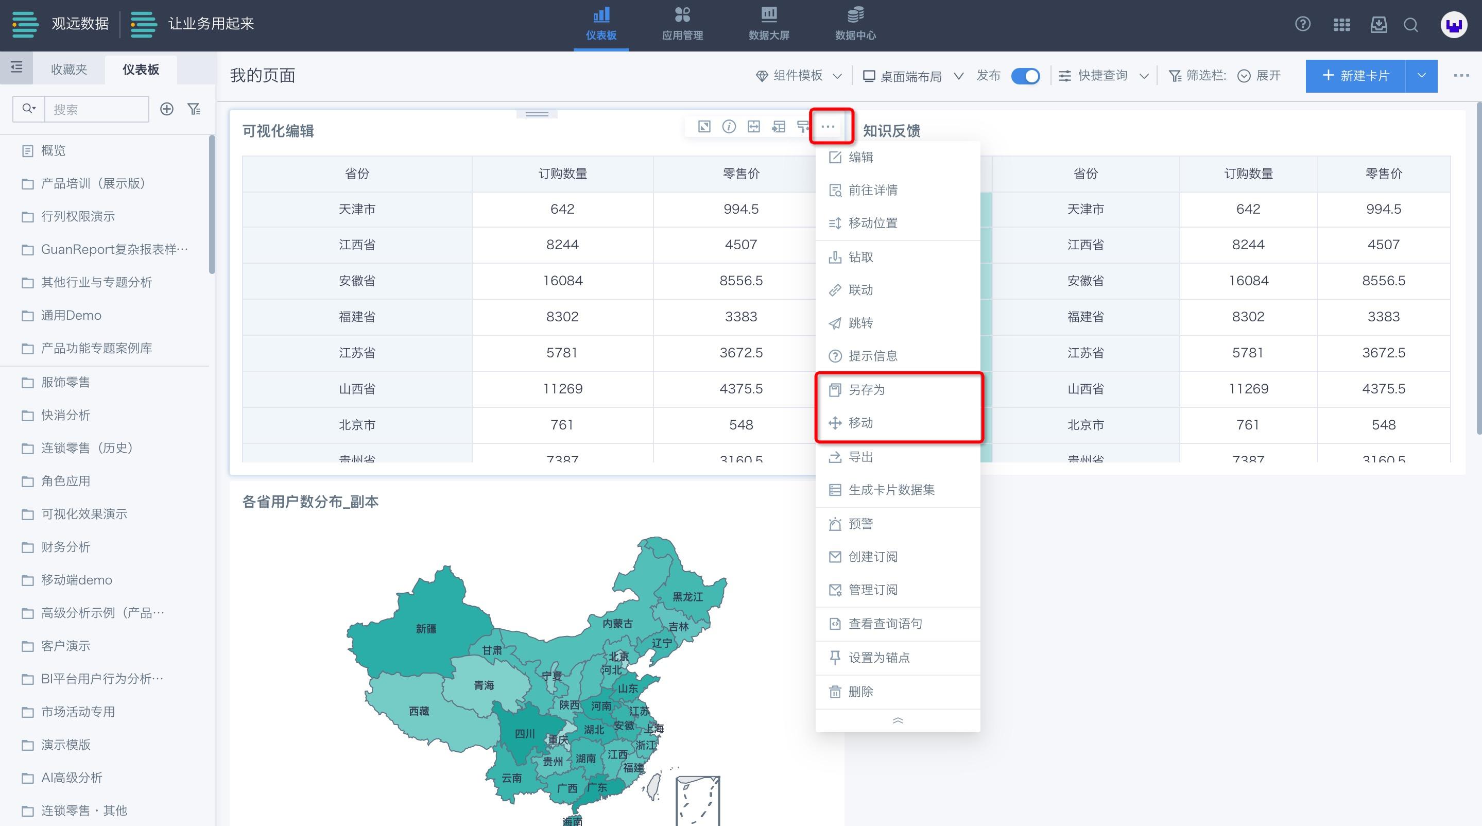Image resolution: width=1482 pixels, height=826 pixels.
Task: Open the AI高级分析 folder
Action: (x=104, y=778)
